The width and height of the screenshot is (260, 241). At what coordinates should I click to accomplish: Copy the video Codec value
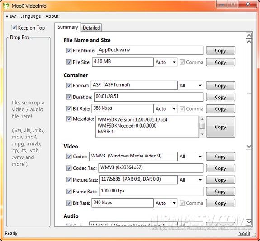(x=220, y=157)
